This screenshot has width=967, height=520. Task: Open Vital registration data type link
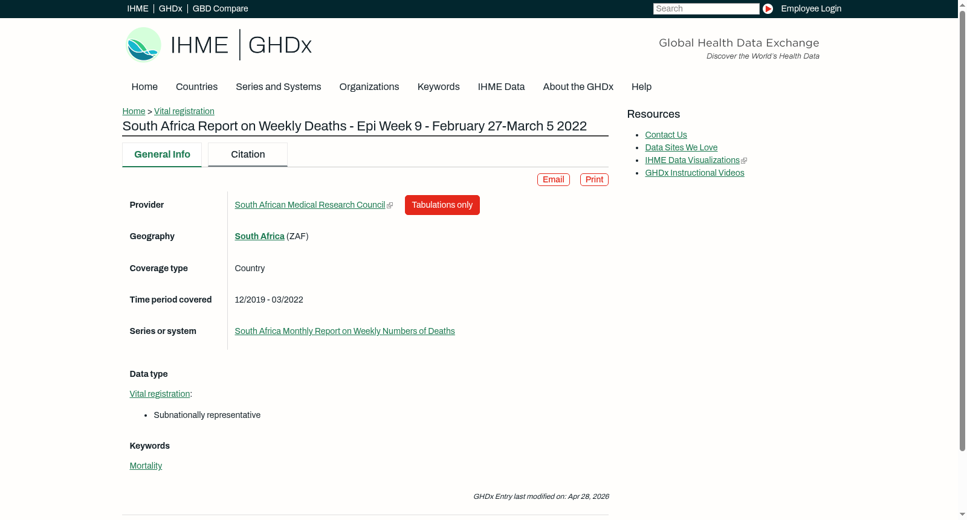tap(160, 394)
